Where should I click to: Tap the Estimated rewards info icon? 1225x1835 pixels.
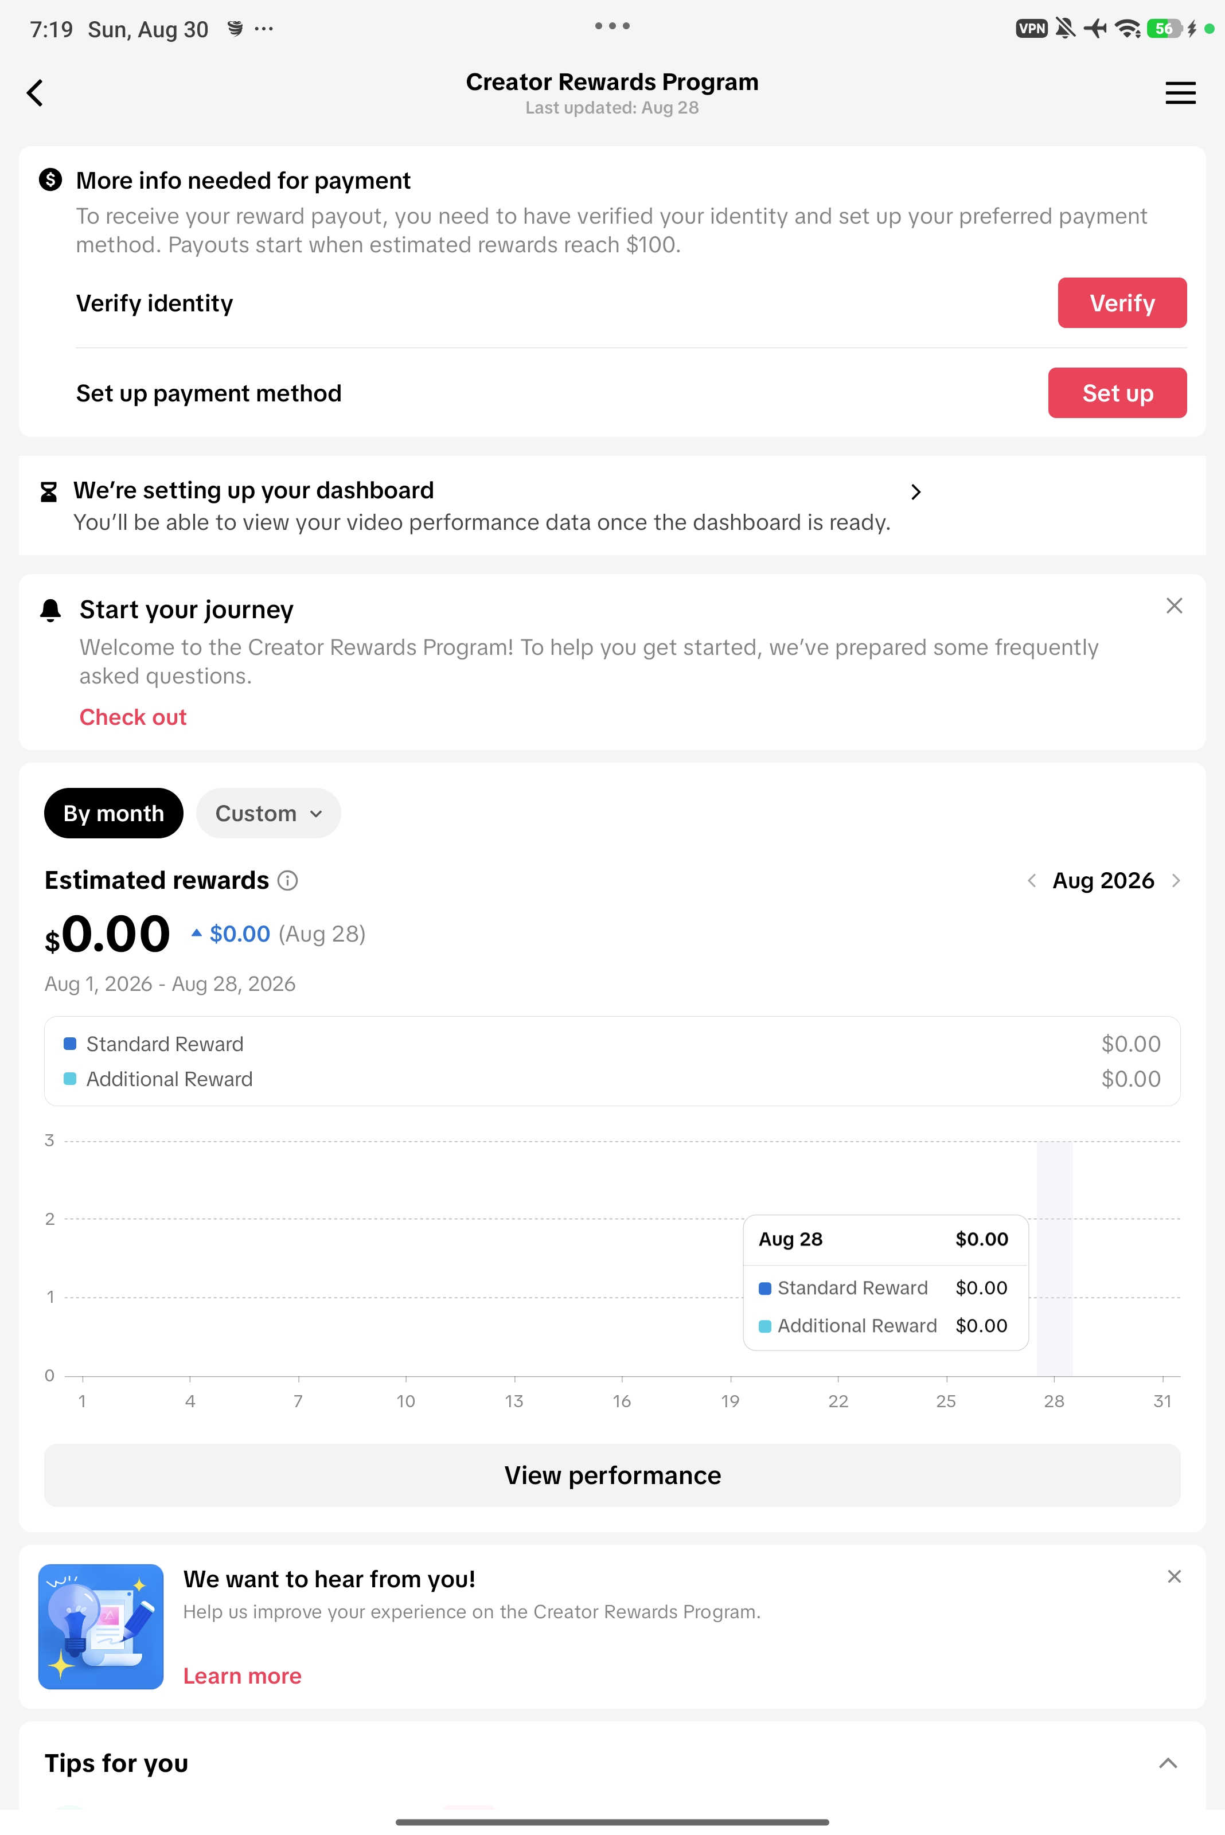[287, 880]
